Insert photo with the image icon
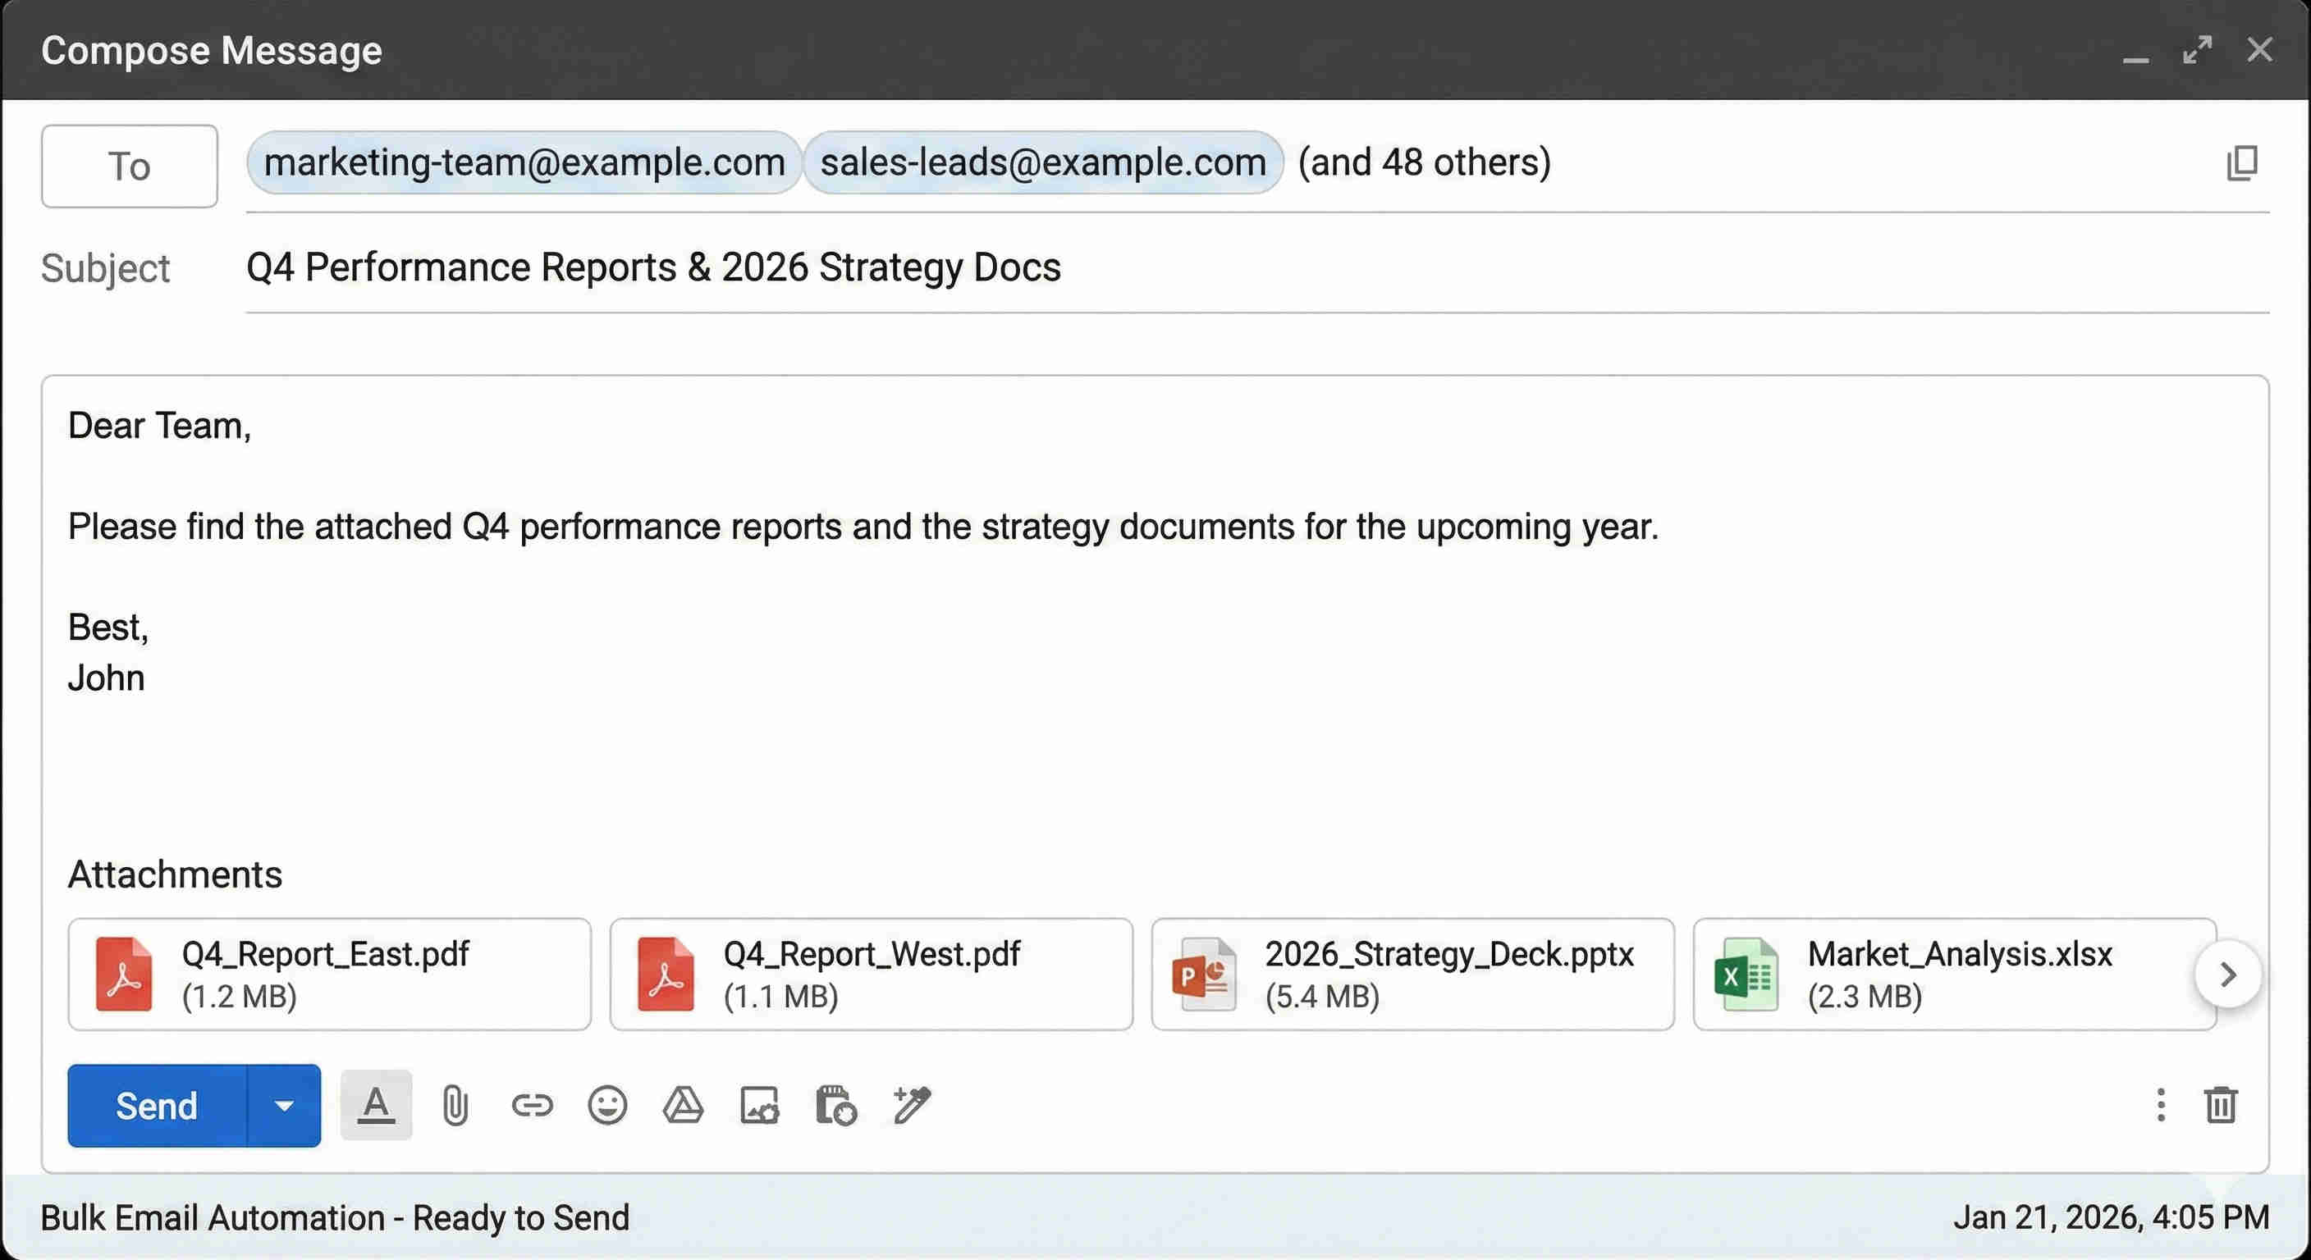The image size is (2311, 1260). 760,1105
